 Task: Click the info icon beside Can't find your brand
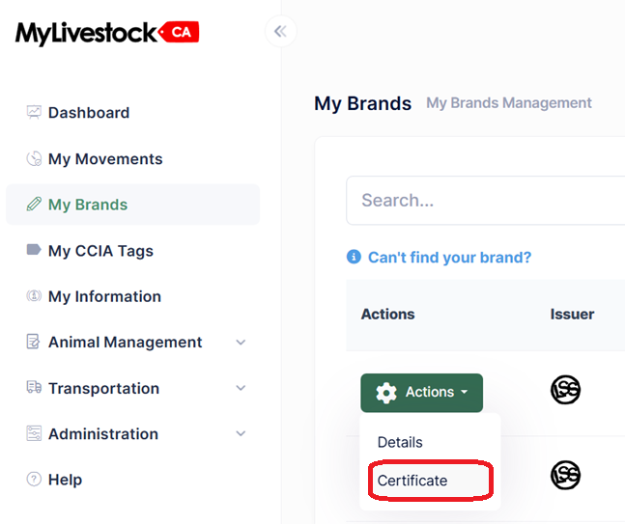point(354,257)
